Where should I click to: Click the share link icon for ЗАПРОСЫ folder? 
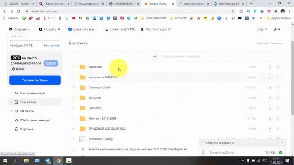coord(278,108)
